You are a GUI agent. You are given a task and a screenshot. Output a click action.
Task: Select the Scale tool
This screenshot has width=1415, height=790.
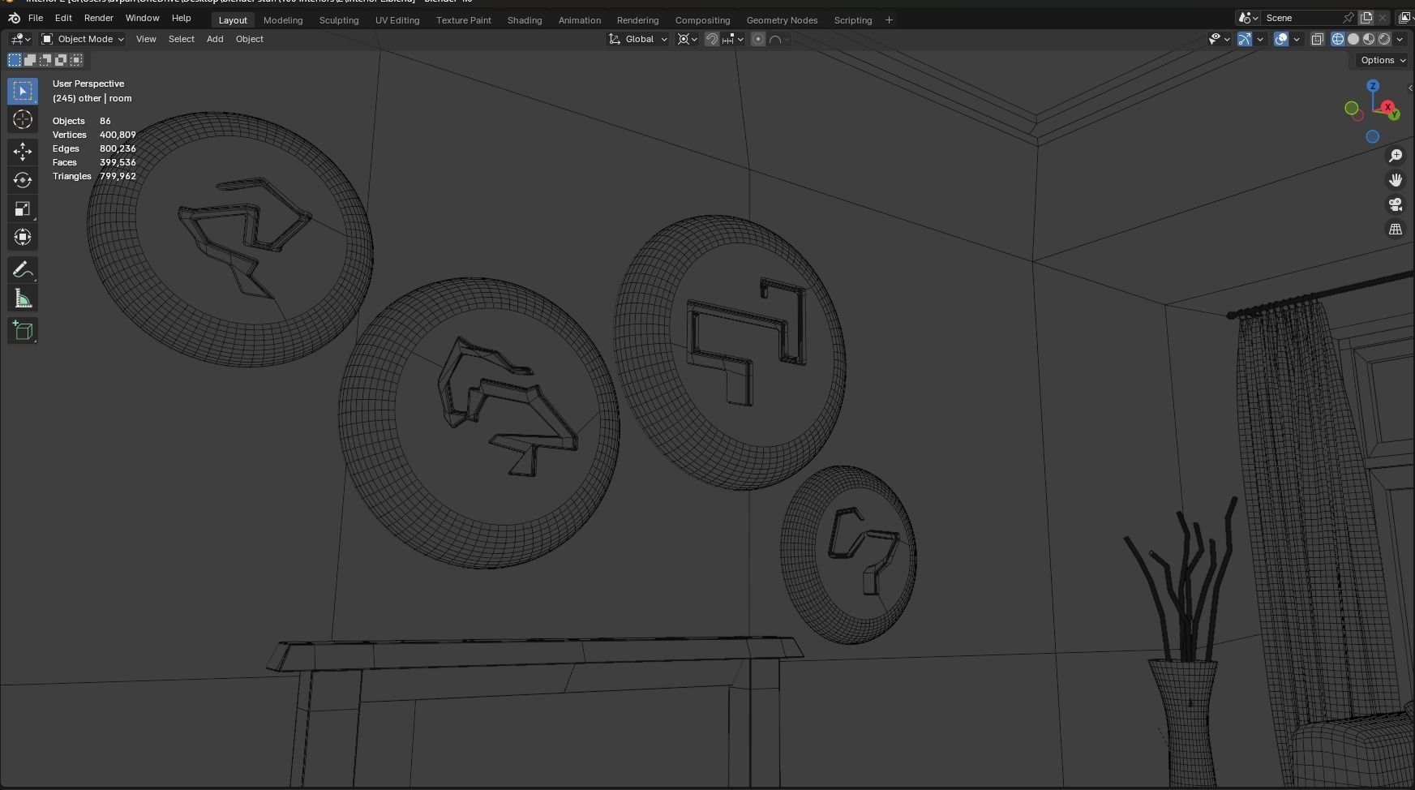coord(23,209)
